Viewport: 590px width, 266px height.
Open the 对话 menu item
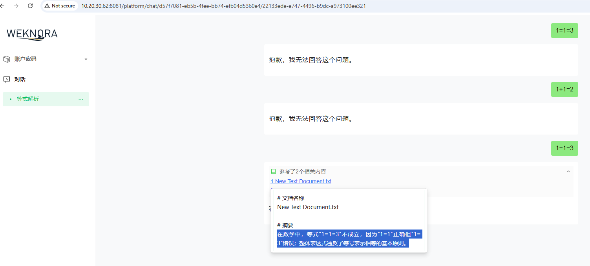pyautogui.click(x=46, y=80)
